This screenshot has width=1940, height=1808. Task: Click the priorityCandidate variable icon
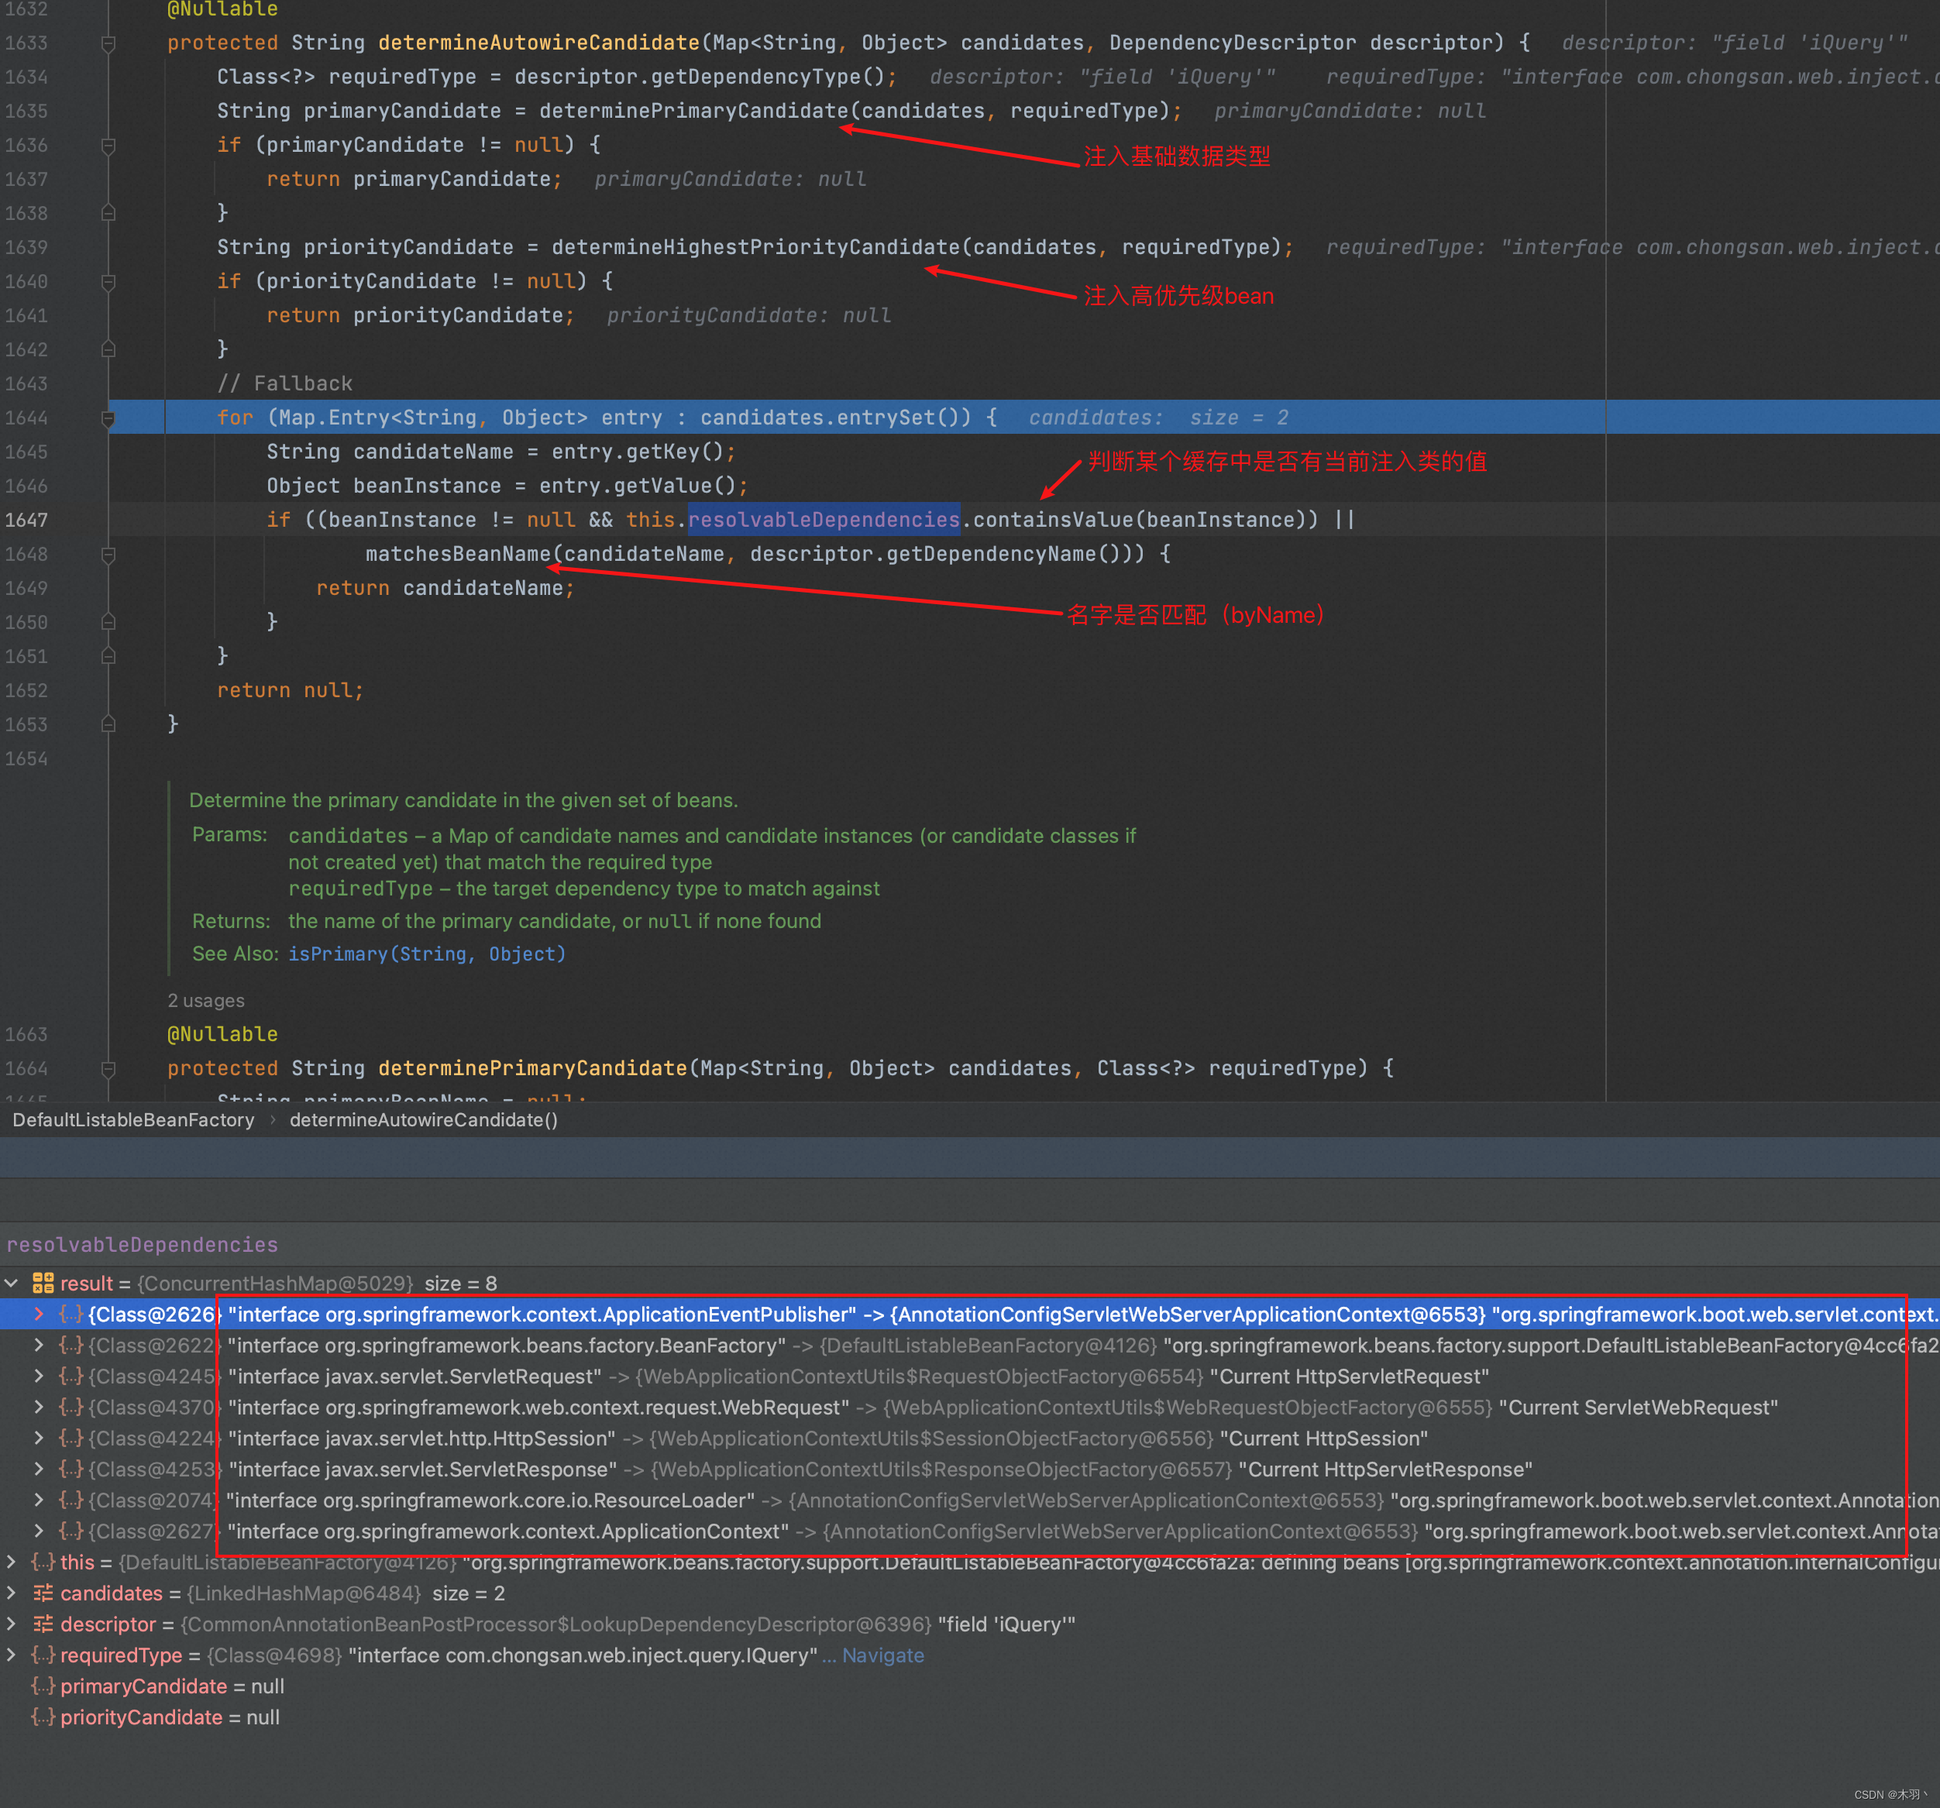pos(43,1717)
